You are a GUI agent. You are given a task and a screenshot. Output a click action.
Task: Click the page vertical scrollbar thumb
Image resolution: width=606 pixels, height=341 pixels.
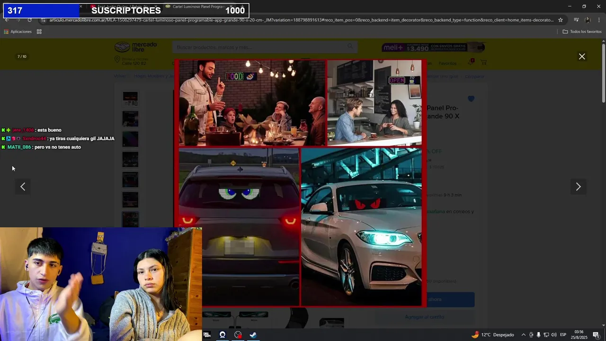(x=603, y=73)
